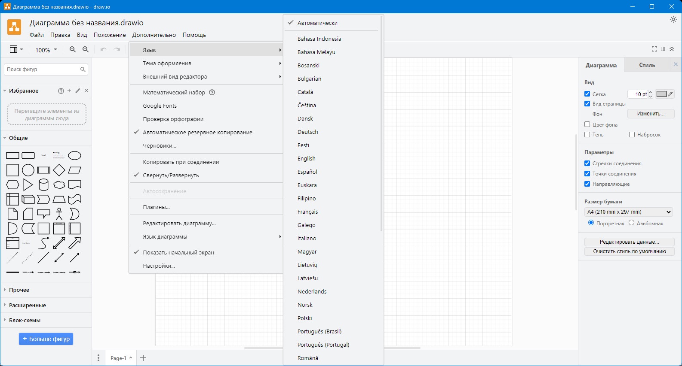The height and width of the screenshot is (366, 682).
Task: Click the zoom in magnifier icon
Action: (x=73, y=49)
